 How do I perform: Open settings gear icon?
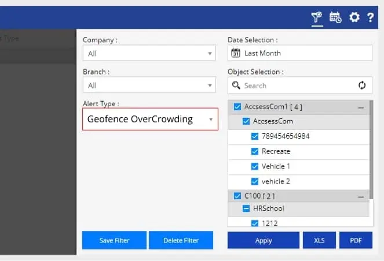[x=354, y=17]
